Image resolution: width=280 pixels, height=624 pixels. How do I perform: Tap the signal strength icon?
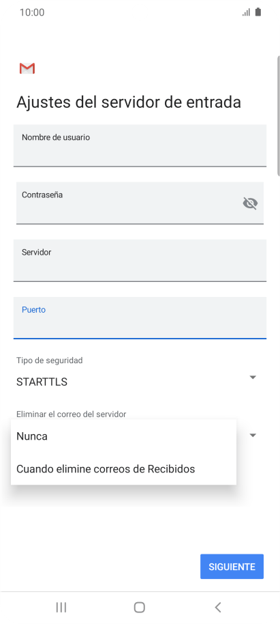(x=246, y=12)
